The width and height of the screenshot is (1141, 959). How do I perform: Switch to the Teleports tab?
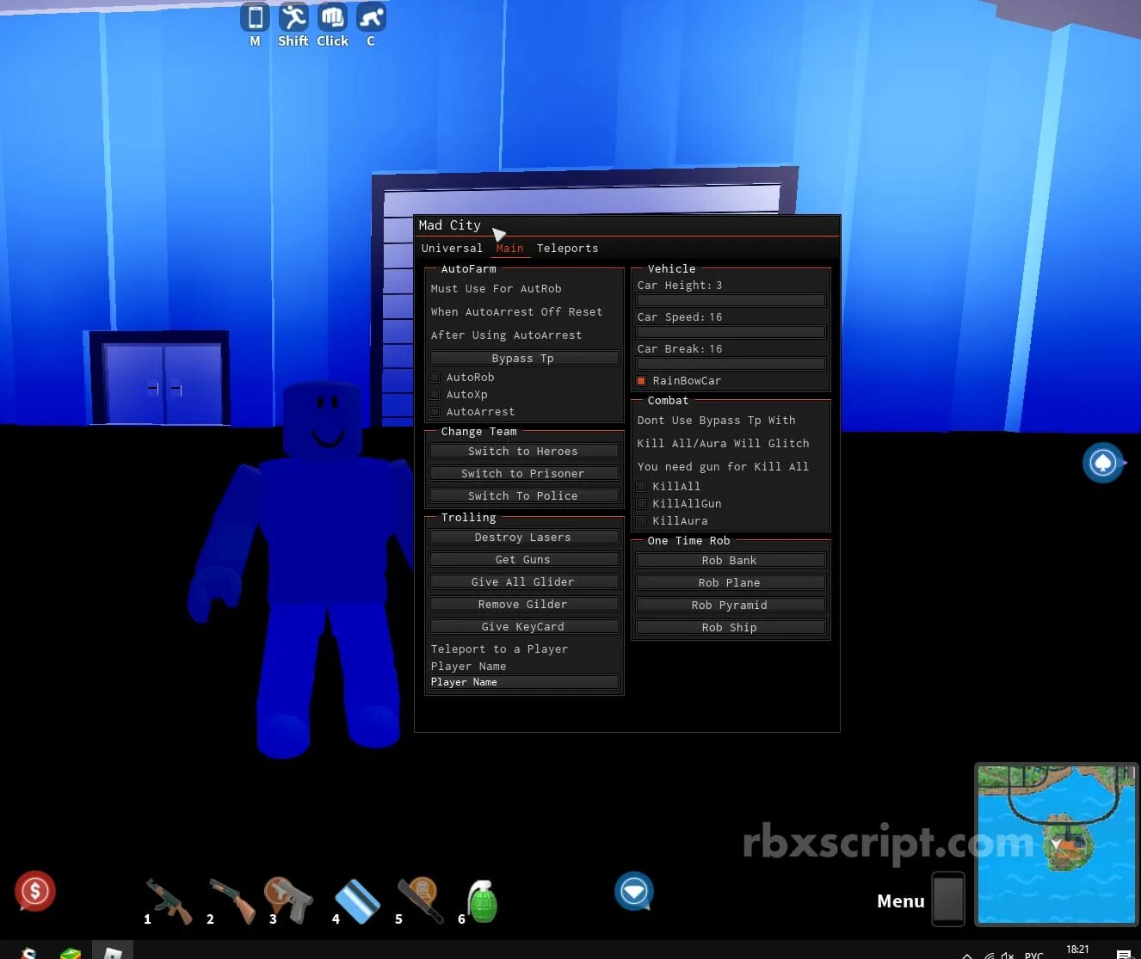pyautogui.click(x=567, y=249)
